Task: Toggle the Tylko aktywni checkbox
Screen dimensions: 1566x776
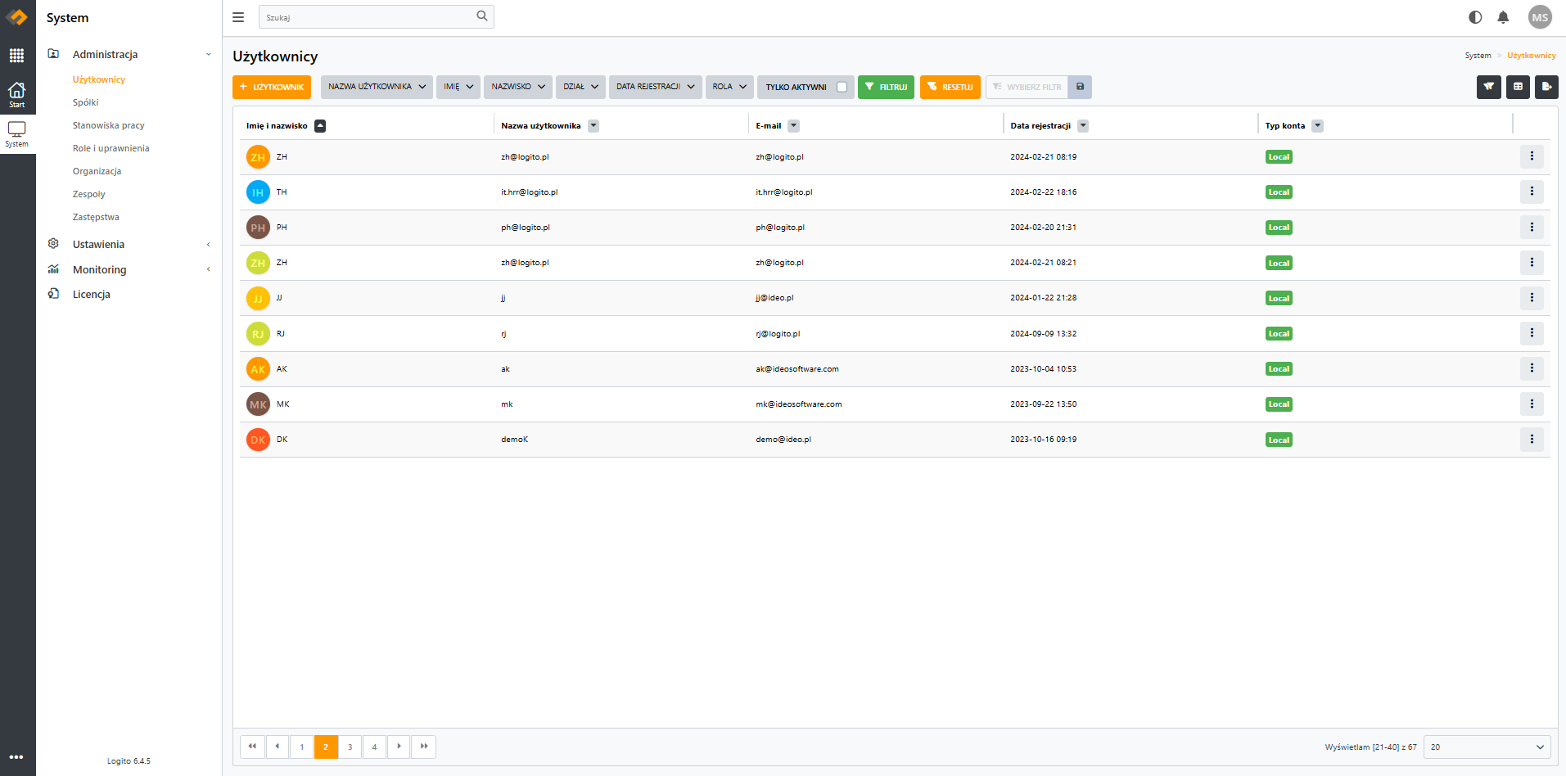Action: pyautogui.click(x=842, y=87)
